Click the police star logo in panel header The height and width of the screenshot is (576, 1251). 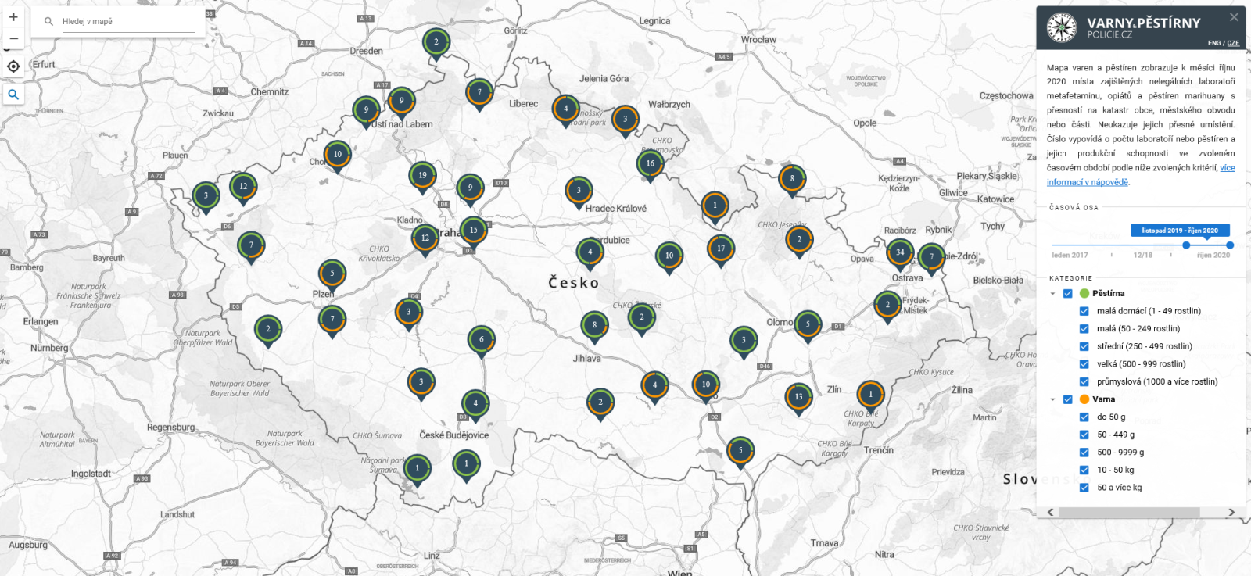pyautogui.click(x=1062, y=28)
